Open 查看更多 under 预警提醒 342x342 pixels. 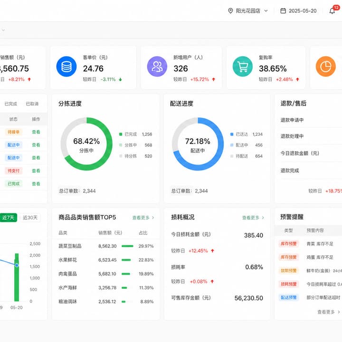tap(329, 312)
